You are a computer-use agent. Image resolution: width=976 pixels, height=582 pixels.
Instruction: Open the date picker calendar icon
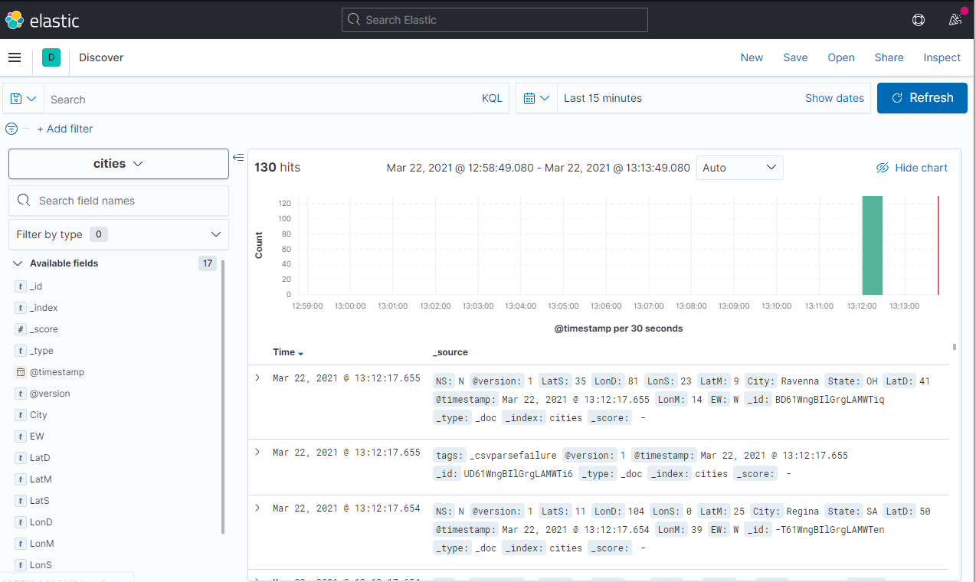pos(535,98)
